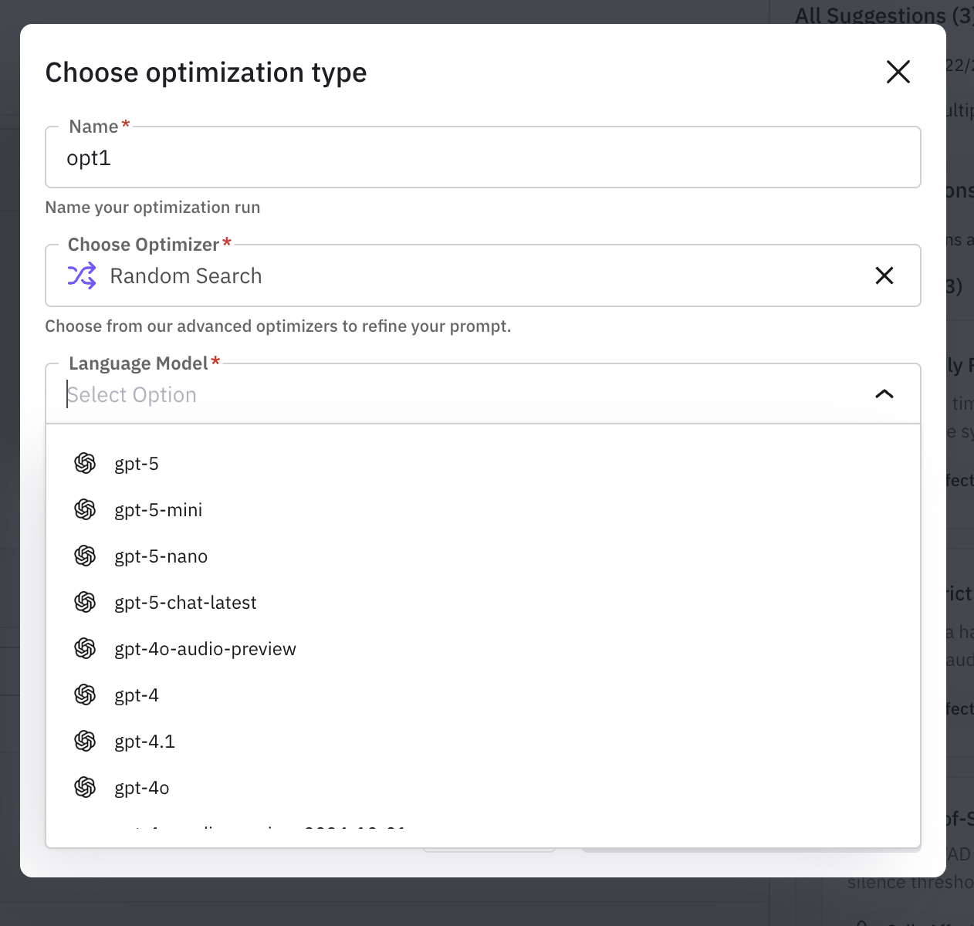Image resolution: width=974 pixels, height=926 pixels.
Task: Click the Random Search shuffle icon
Action: coord(83,275)
